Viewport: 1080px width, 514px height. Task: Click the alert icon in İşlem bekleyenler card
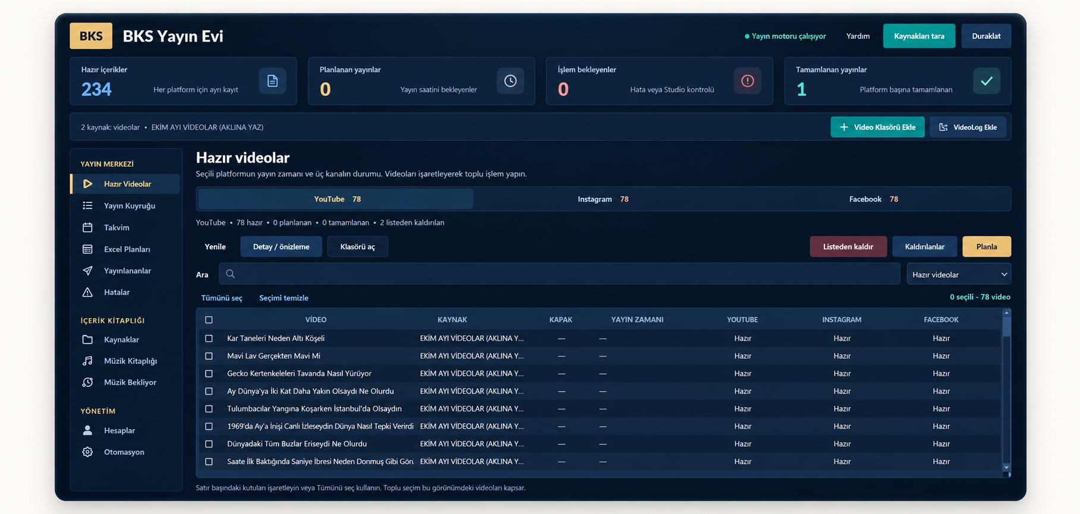748,81
